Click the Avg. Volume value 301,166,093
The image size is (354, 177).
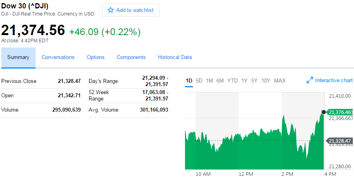(x=154, y=110)
